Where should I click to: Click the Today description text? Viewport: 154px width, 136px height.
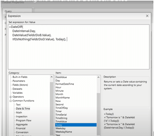(x=125, y=85)
